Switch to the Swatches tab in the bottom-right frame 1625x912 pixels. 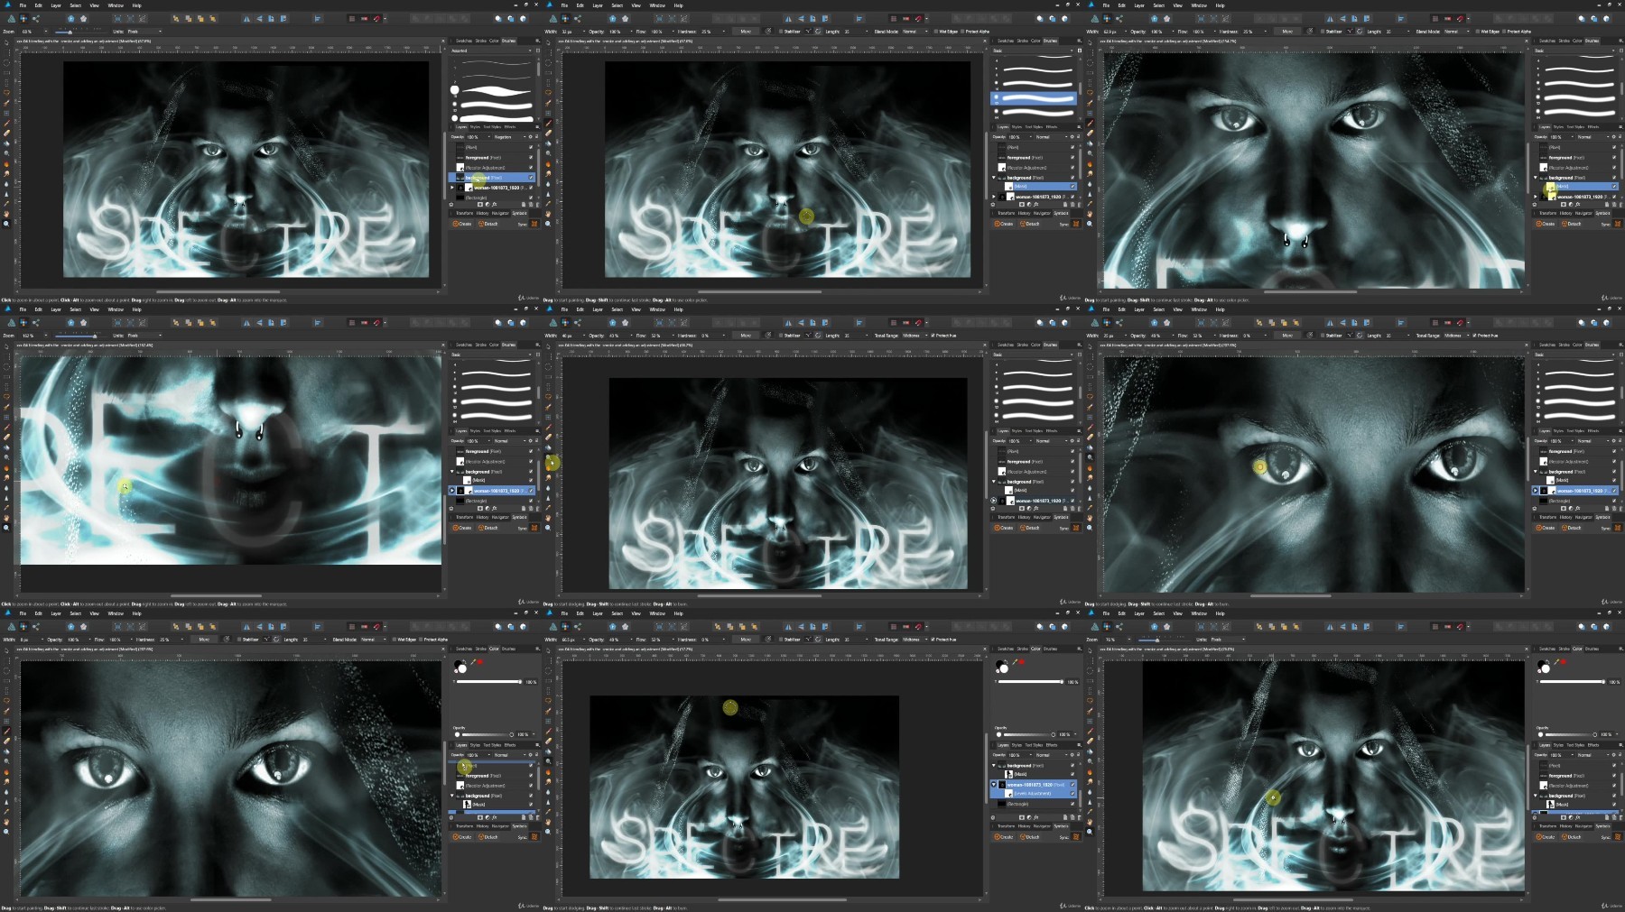tap(1546, 648)
